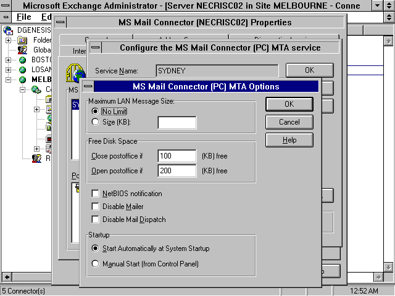Click the Open postoffice if value field
Viewport: 395px width, 296px height.
[177, 171]
